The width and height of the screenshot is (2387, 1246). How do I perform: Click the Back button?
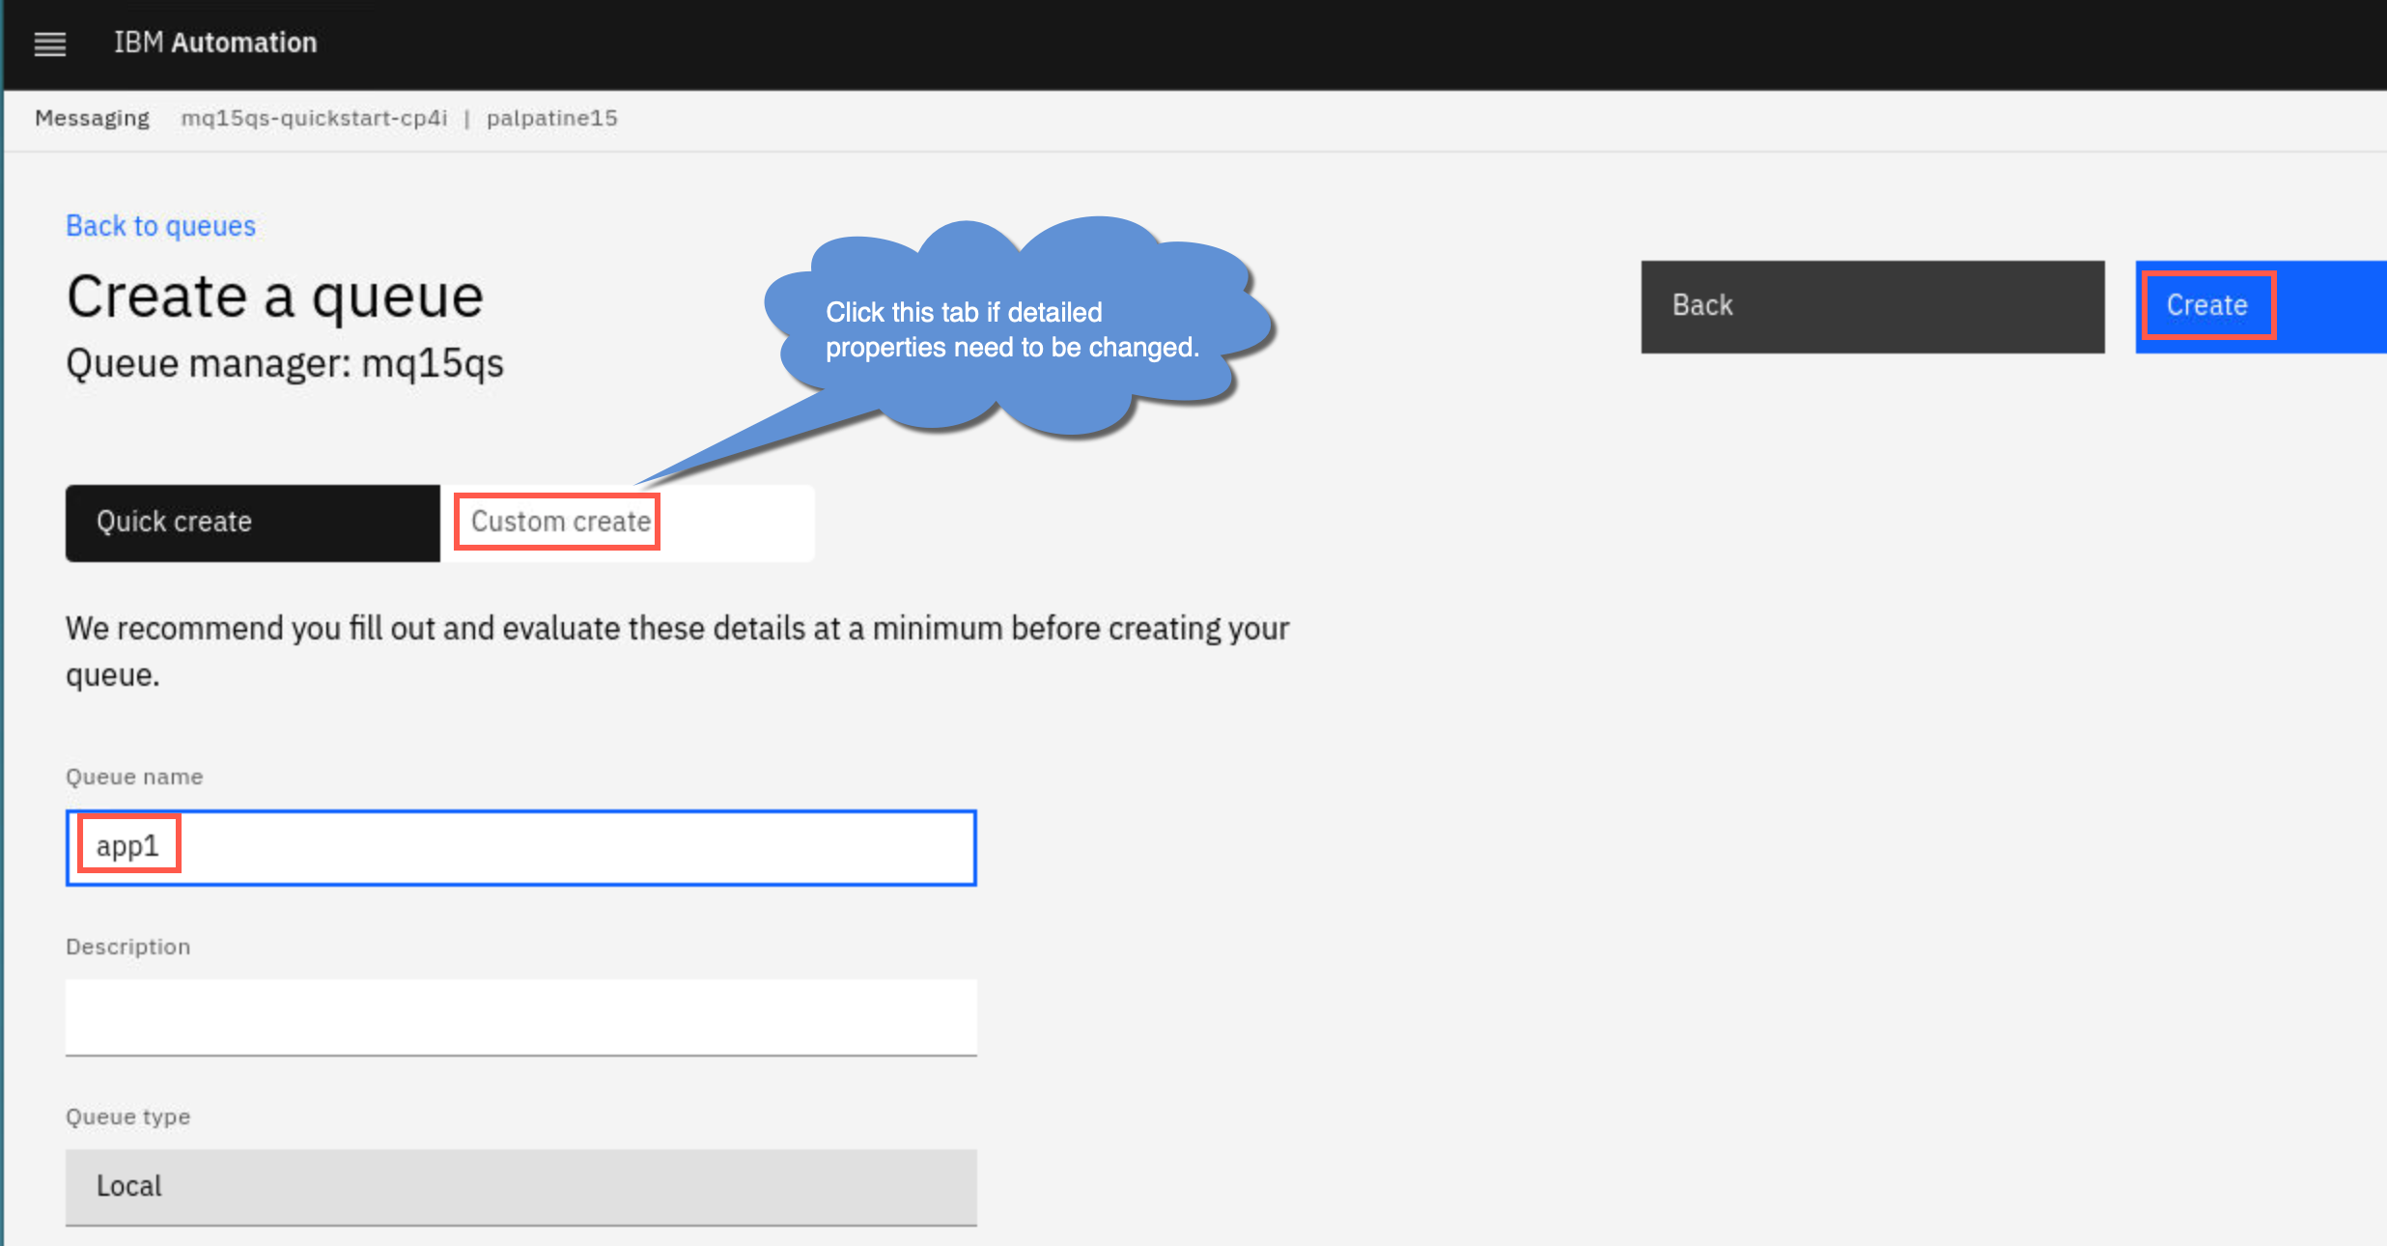click(x=1872, y=306)
